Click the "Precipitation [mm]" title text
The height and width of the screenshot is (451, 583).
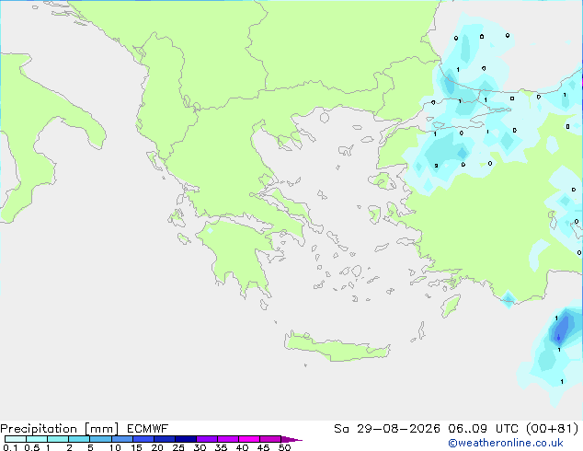[59, 429]
